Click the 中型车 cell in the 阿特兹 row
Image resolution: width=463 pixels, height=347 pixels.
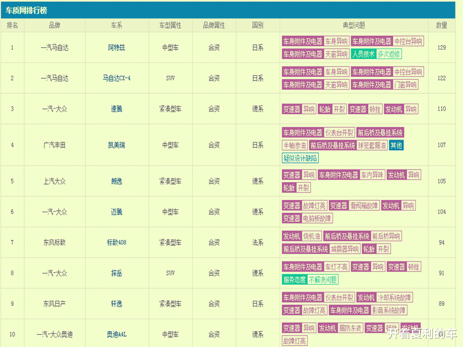click(x=170, y=47)
